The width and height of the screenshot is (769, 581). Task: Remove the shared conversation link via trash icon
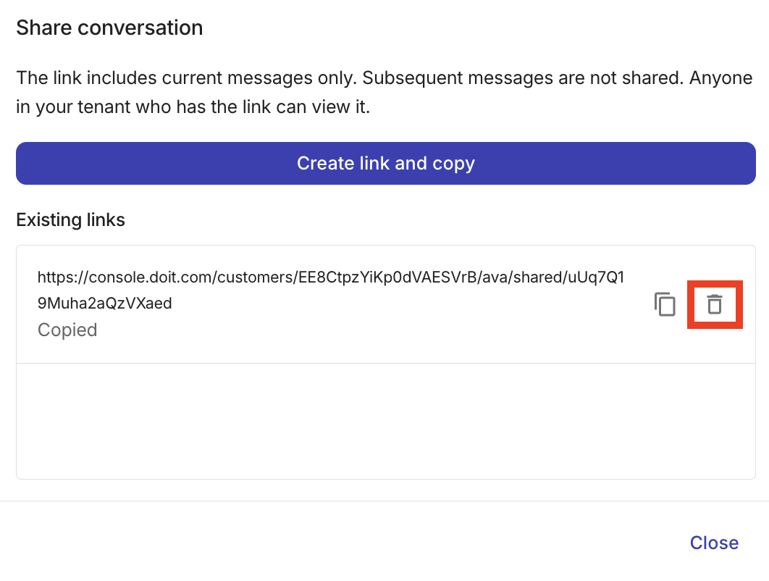tap(715, 304)
